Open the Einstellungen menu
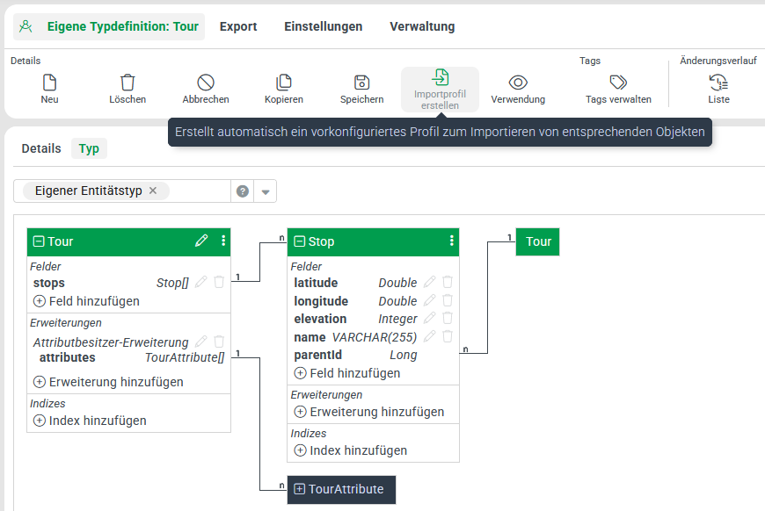 pos(323,26)
